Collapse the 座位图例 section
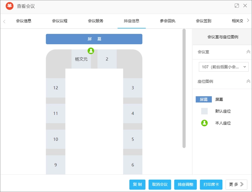 (x=248, y=81)
